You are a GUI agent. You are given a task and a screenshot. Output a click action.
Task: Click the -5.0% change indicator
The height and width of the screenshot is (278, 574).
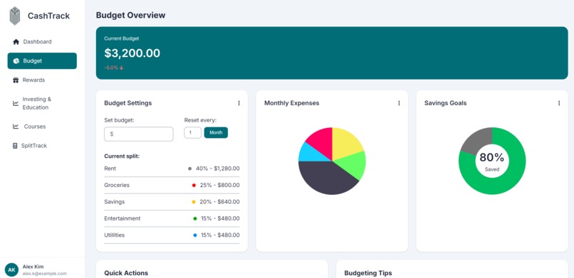click(x=114, y=68)
